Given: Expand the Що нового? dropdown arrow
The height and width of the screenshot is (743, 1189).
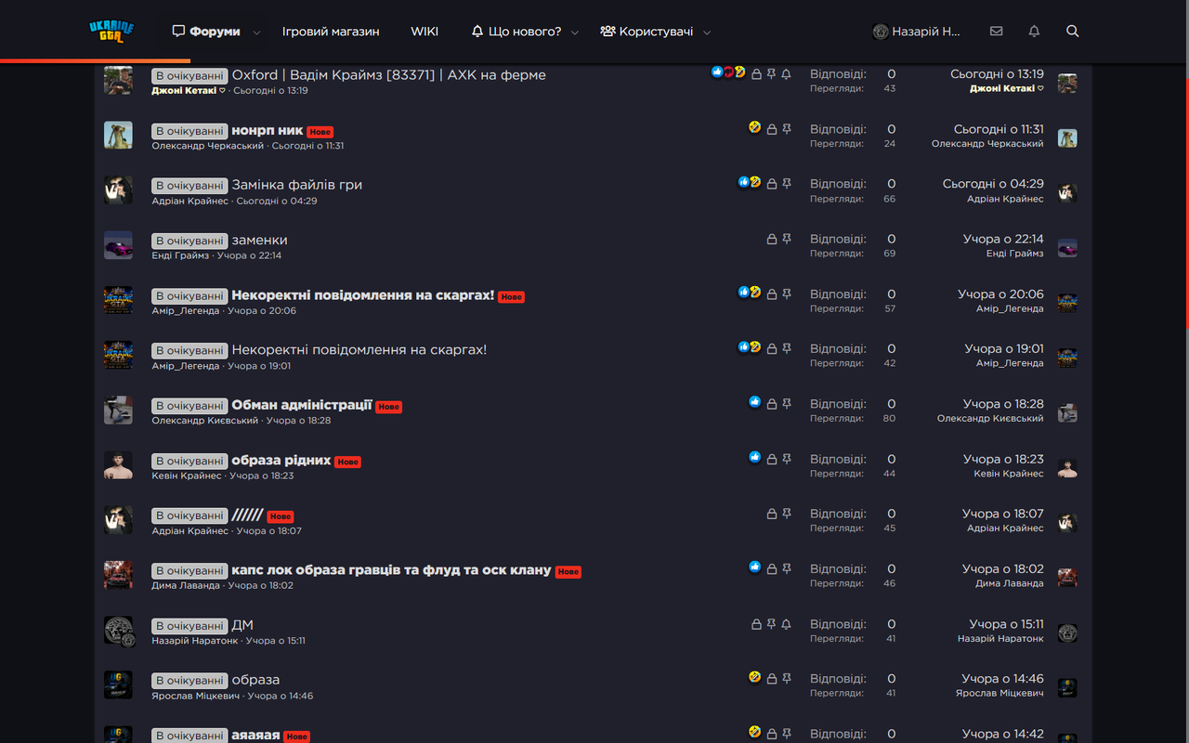Looking at the screenshot, I should tap(575, 33).
